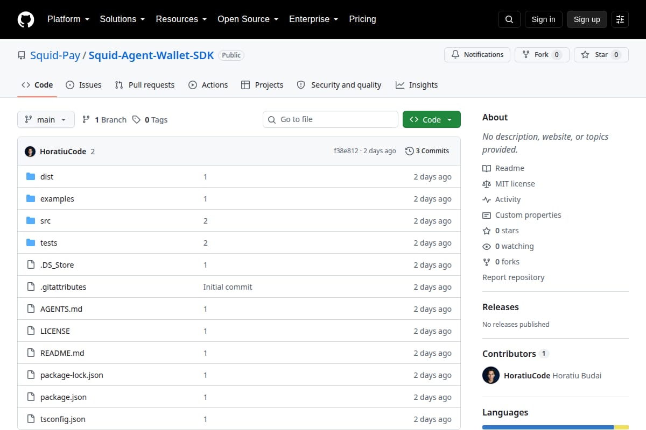The image size is (646, 430).
Task: Click the stars star icon in About
Action: pyautogui.click(x=487, y=231)
